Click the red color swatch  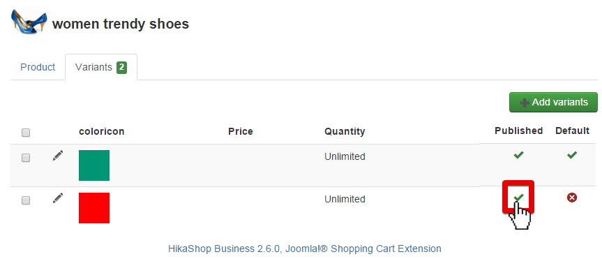(94, 208)
